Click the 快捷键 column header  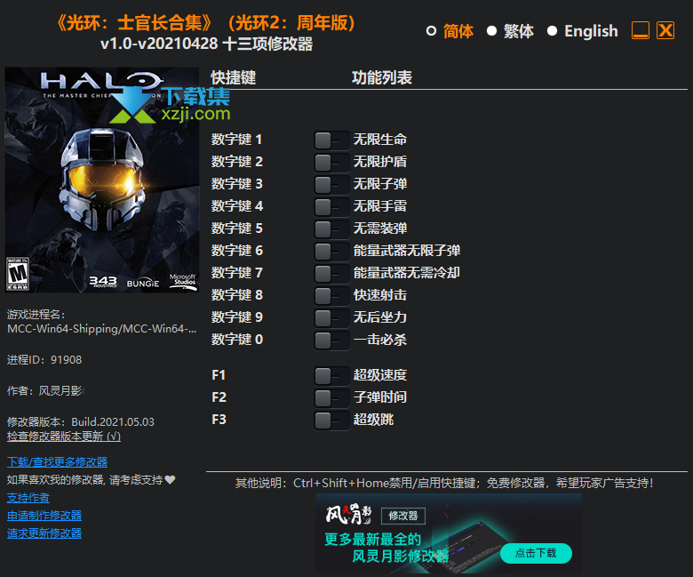[234, 78]
